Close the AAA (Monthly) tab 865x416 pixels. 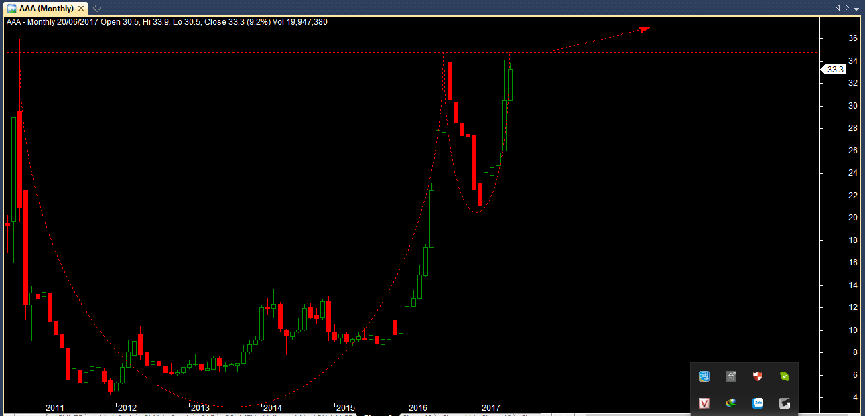click(x=81, y=9)
